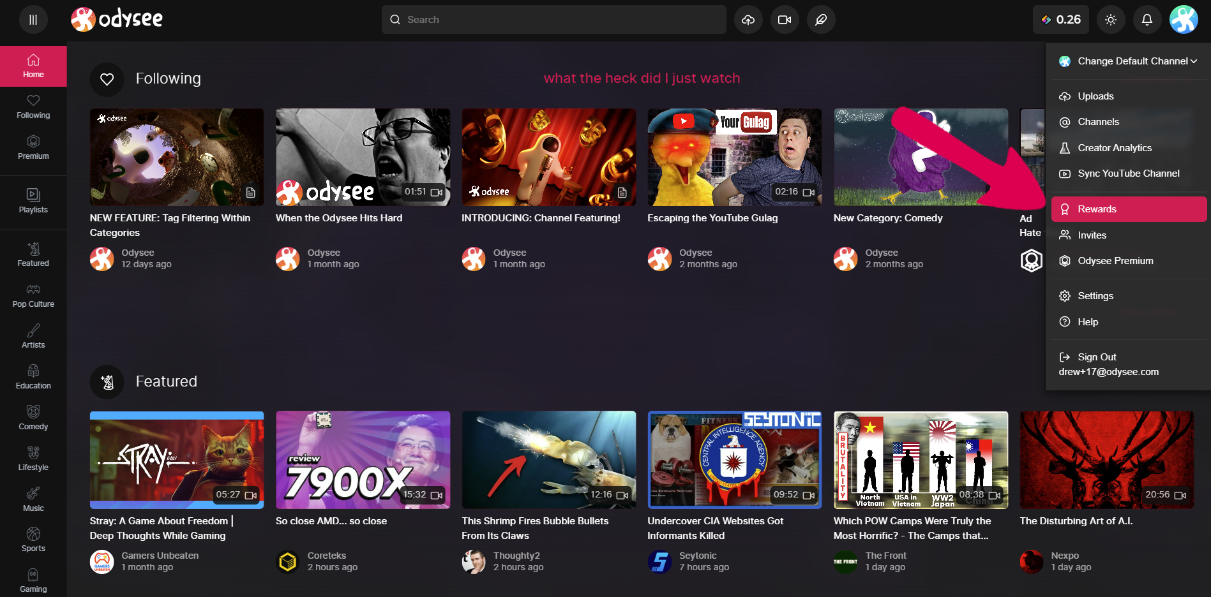Click Sign Out in the user menu
The width and height of the screenshot is (1211, 597).
pos(1129,364)
